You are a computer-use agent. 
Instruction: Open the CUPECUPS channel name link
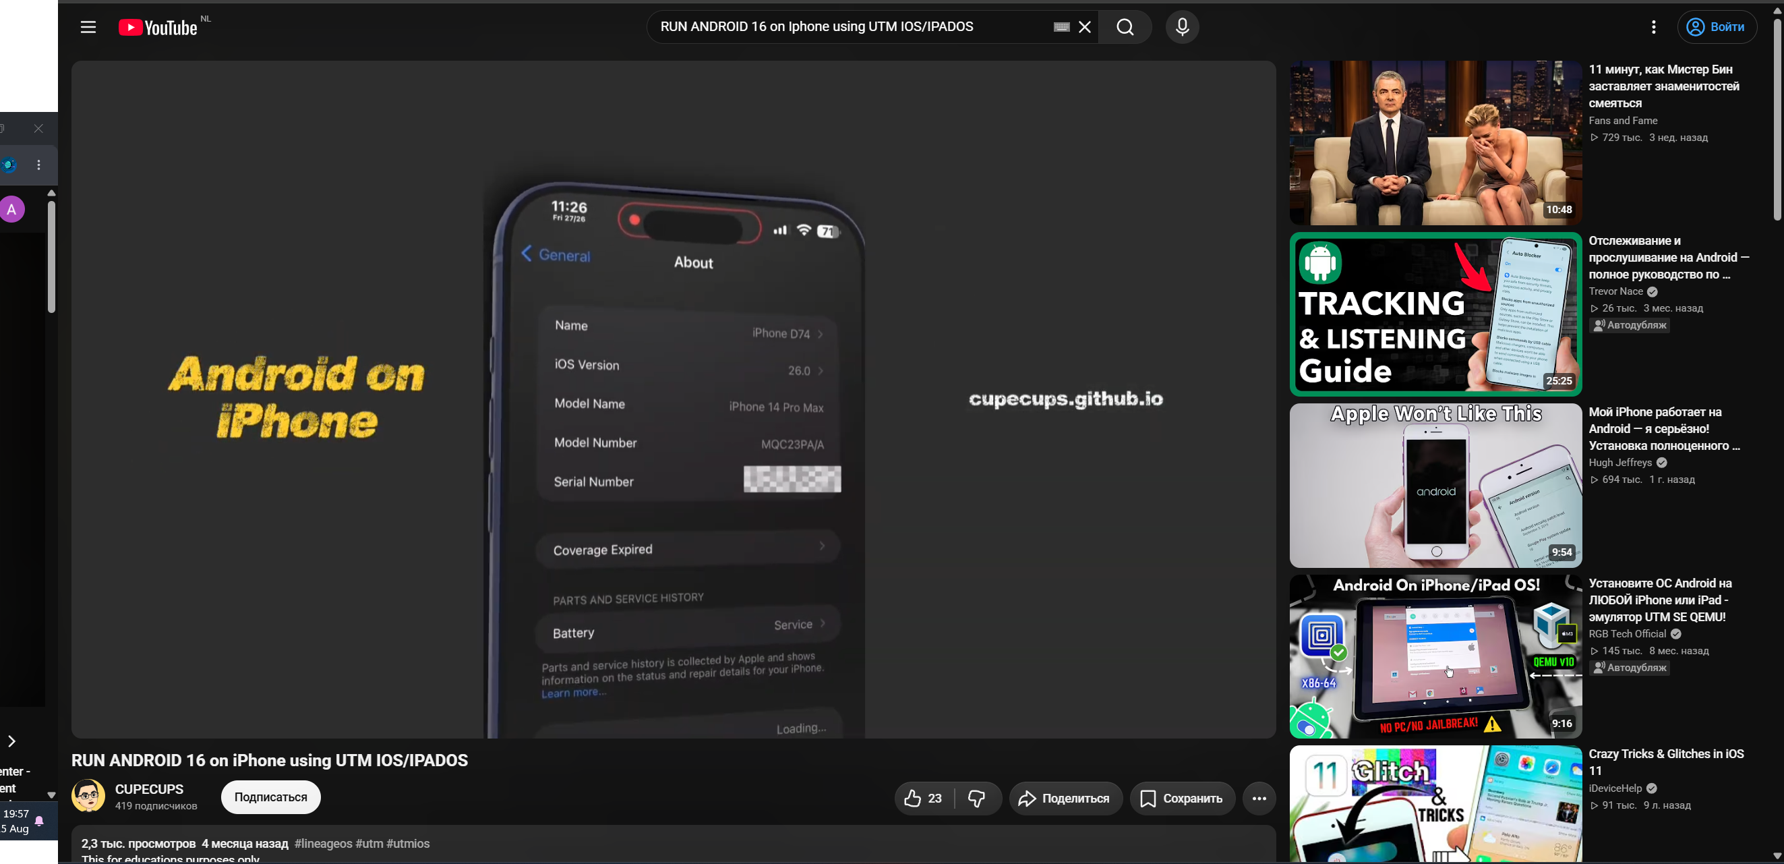pos(149,789)
